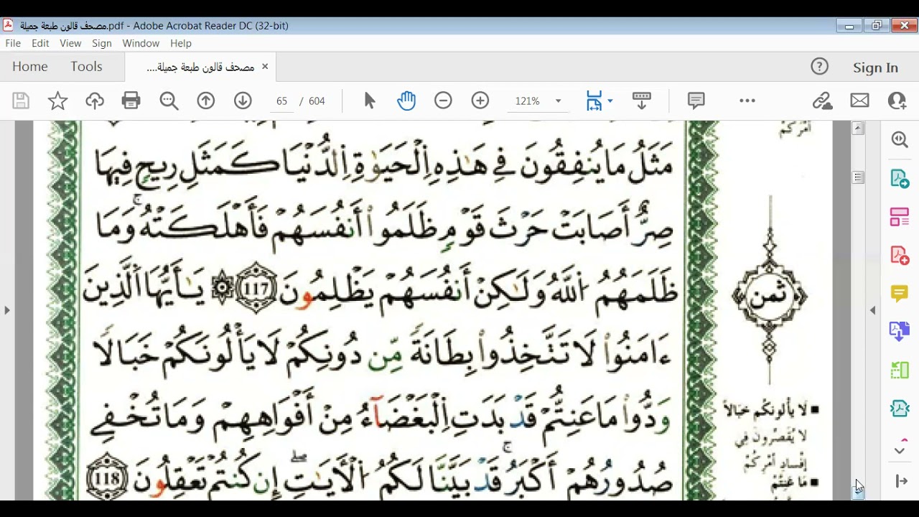
Task: Open the Help question mark icon
Action: point(819,67)
